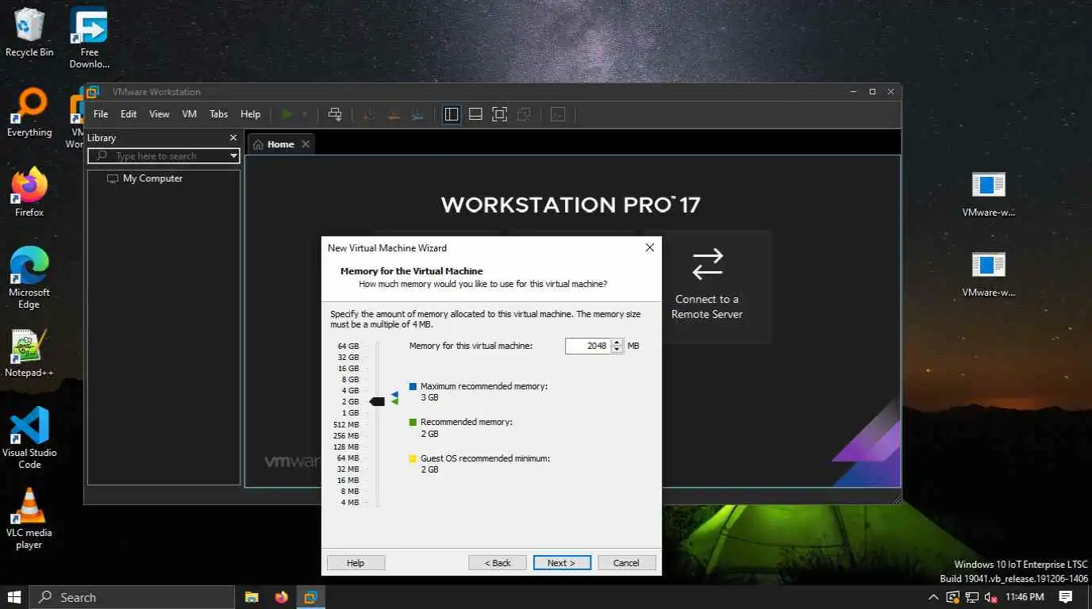Viewport: 1092px width, 609px height.
Task: Click the Take Snapshot toolbar icon
Action: 368,114
